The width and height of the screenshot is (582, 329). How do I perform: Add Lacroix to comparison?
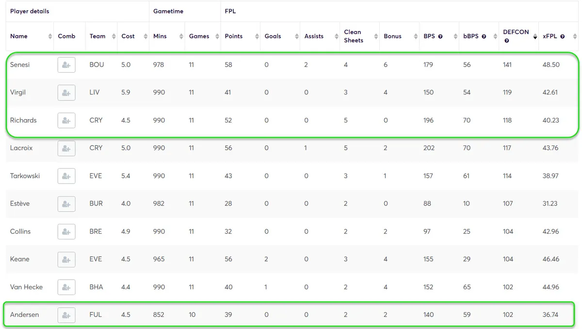[66, 148]
